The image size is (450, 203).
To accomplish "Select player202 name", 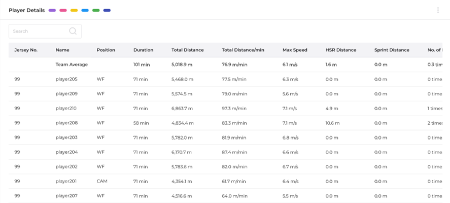I will tap(66, 167).
